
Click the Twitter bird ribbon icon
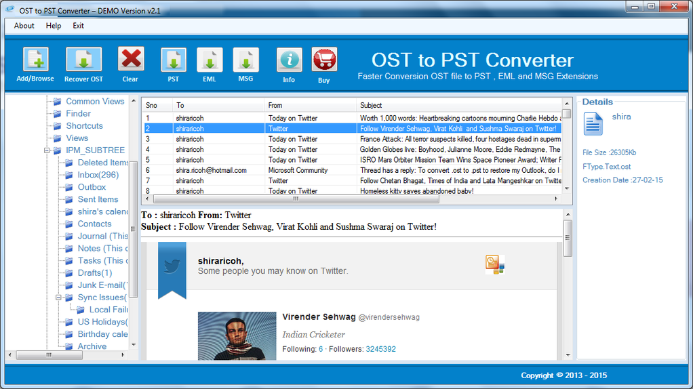(x=172, y=269)
